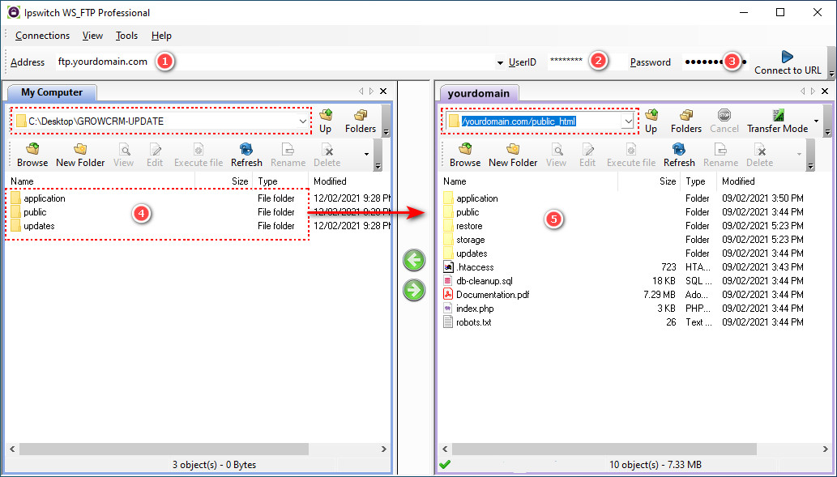The image size is (837, 477).
Task: Open Connections menu
Action: coord(42,36)
